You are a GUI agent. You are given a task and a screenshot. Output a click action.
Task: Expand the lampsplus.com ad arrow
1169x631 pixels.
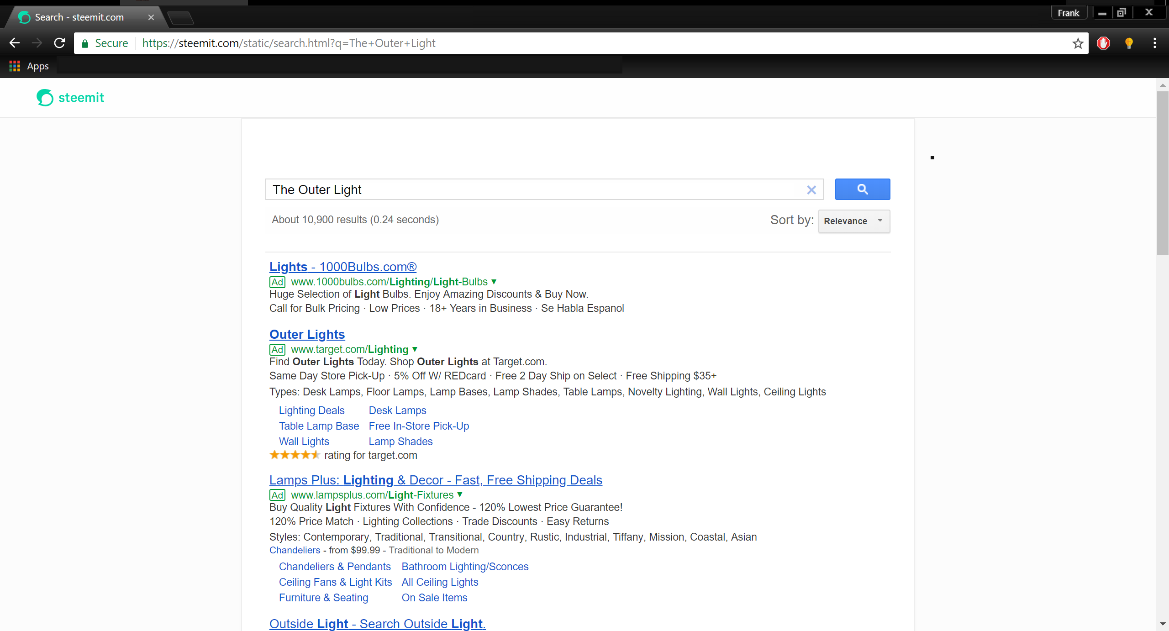(x=460, y=494)
